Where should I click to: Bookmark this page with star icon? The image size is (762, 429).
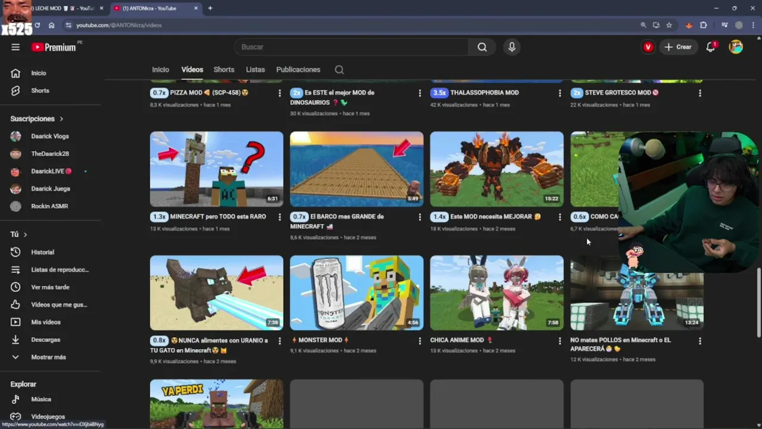coord(669,25)
